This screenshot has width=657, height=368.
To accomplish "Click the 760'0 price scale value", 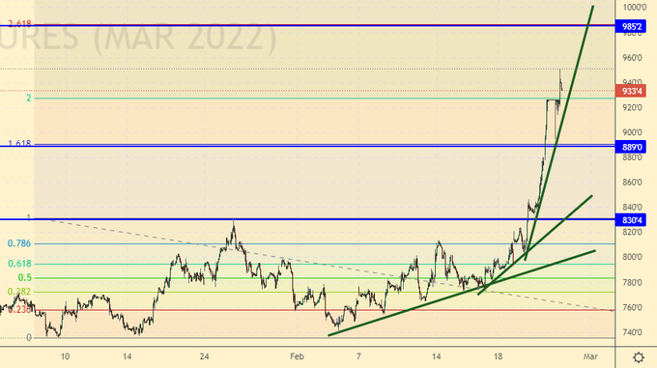I will (632, 308).
